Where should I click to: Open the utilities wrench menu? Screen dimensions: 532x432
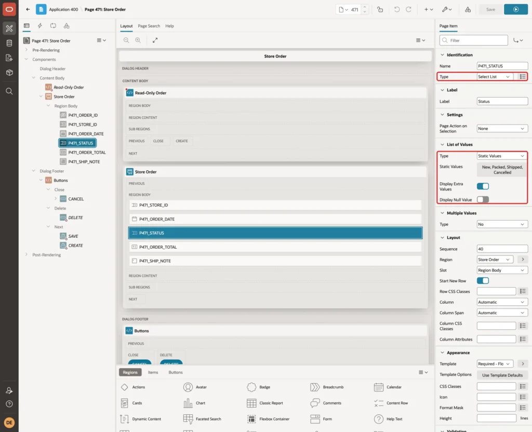coord(447,9)
